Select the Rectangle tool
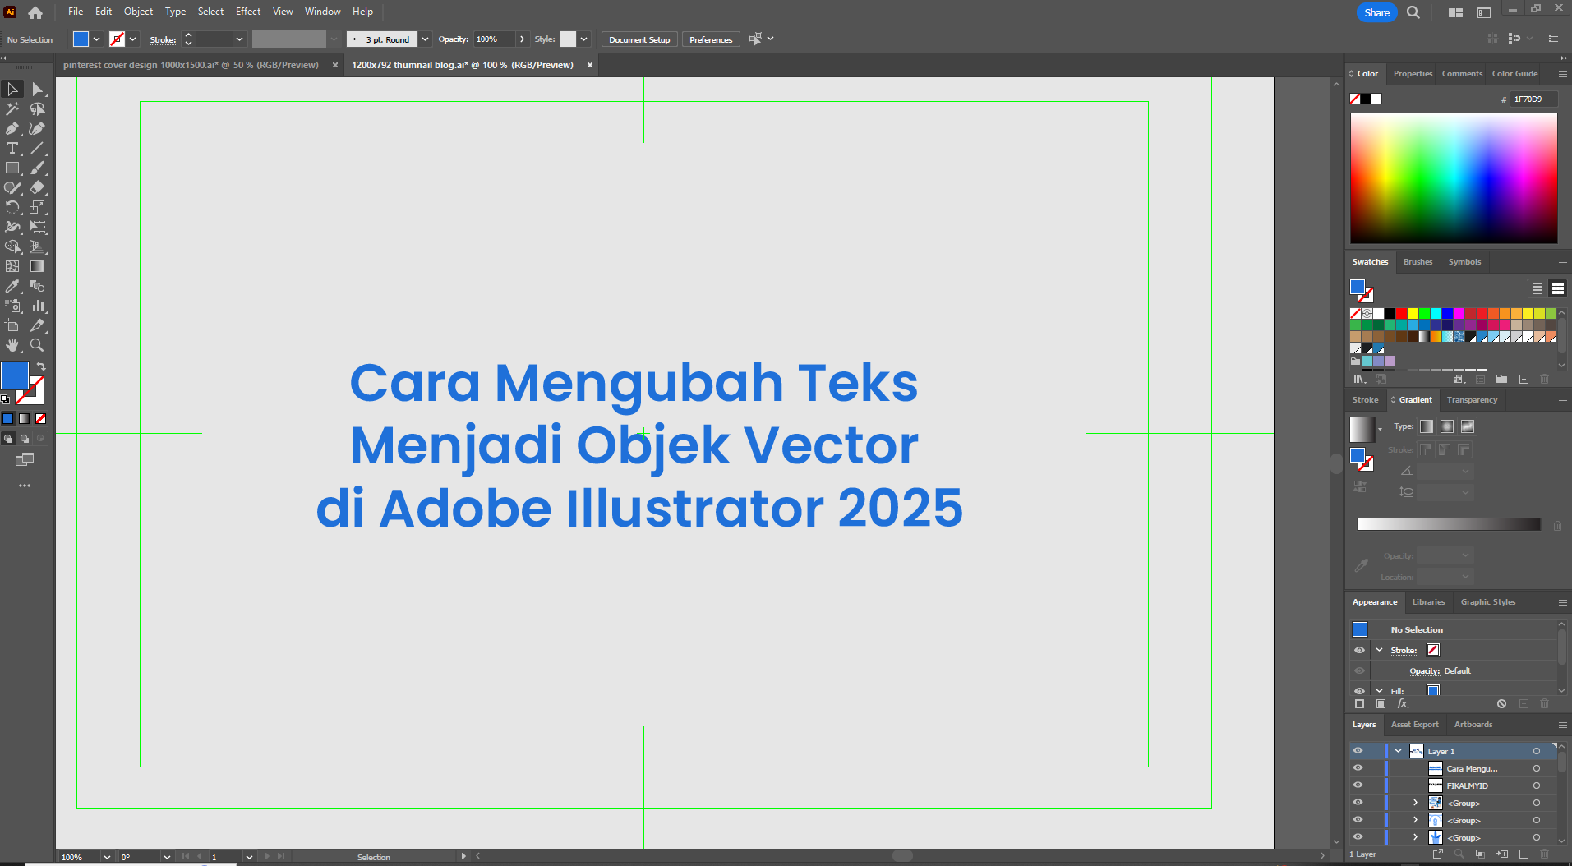 click(x=12, y=168)
